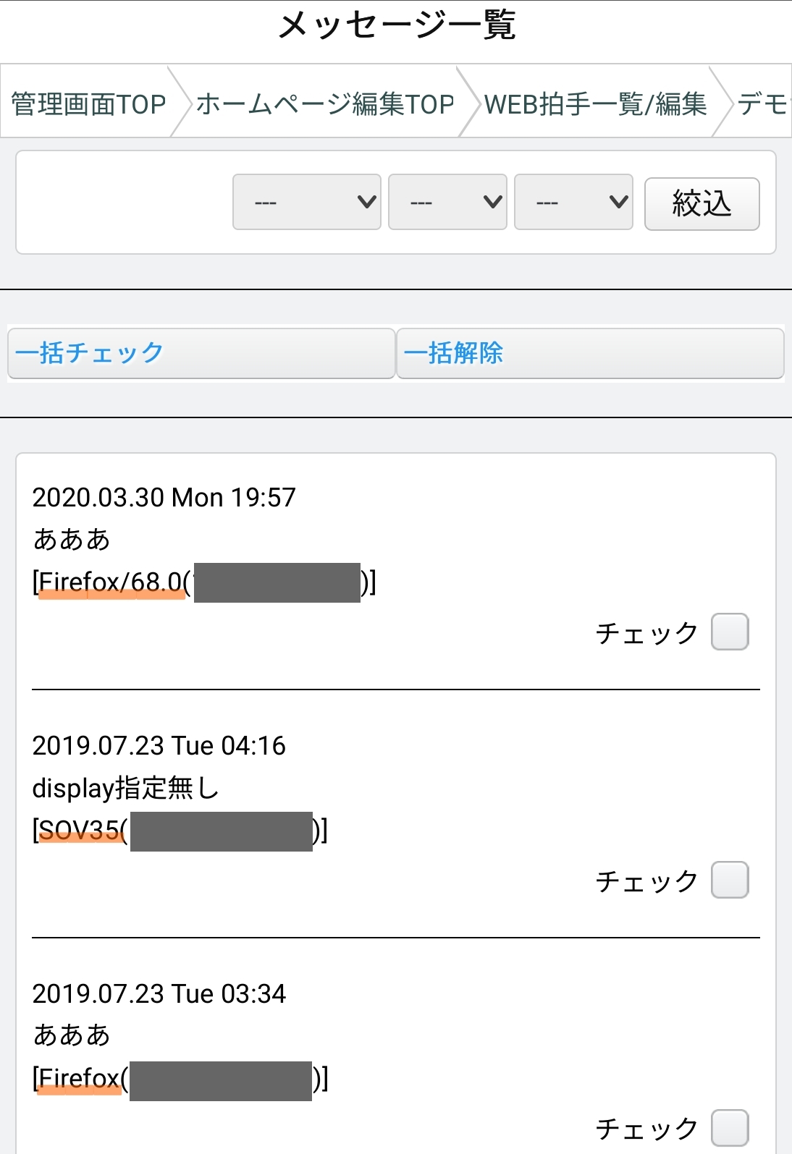Toggle checkbox for the 03:34 message
The image size is (792, 1154).
[730, 1128]
